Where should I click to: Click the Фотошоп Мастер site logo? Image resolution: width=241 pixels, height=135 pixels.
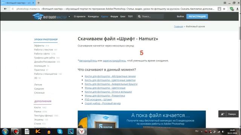(50, 16)
